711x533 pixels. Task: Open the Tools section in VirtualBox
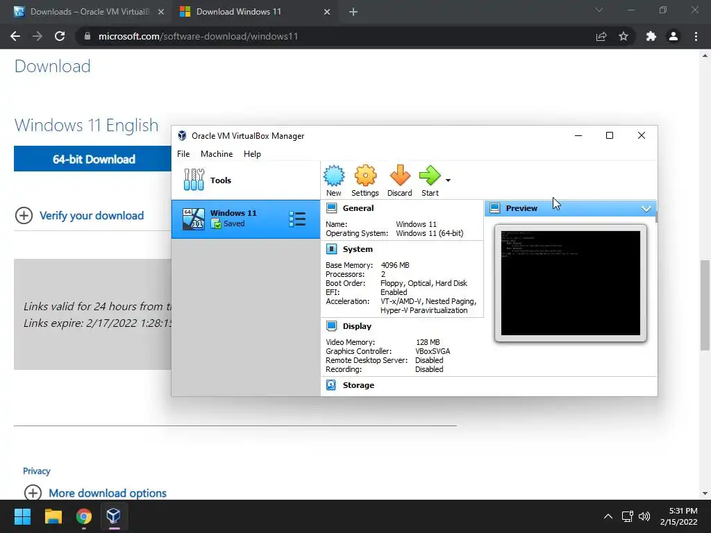tap(245, 180)
